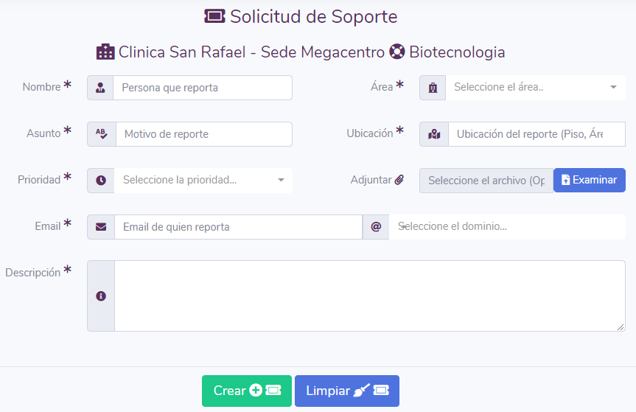
Task: Click the paperclip icon next to Adjuntar
Action: 399,179
